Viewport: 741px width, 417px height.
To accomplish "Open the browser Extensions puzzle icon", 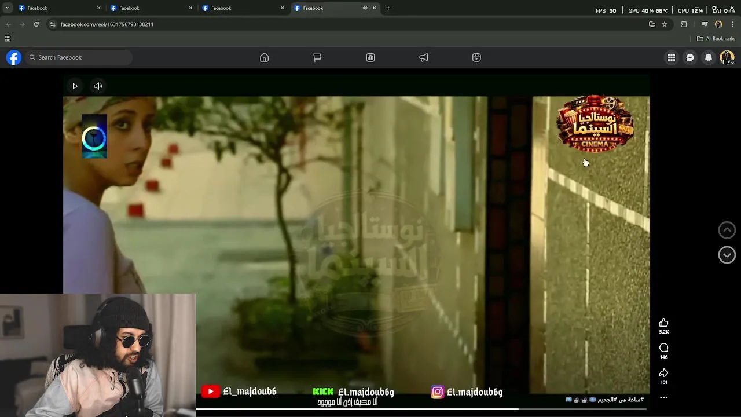I will pos(684,24).
